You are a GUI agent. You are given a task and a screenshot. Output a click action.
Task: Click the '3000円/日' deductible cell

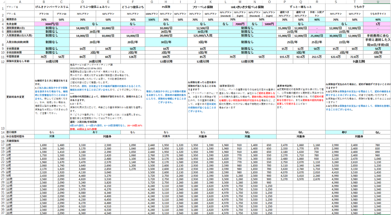pos(52,24)
